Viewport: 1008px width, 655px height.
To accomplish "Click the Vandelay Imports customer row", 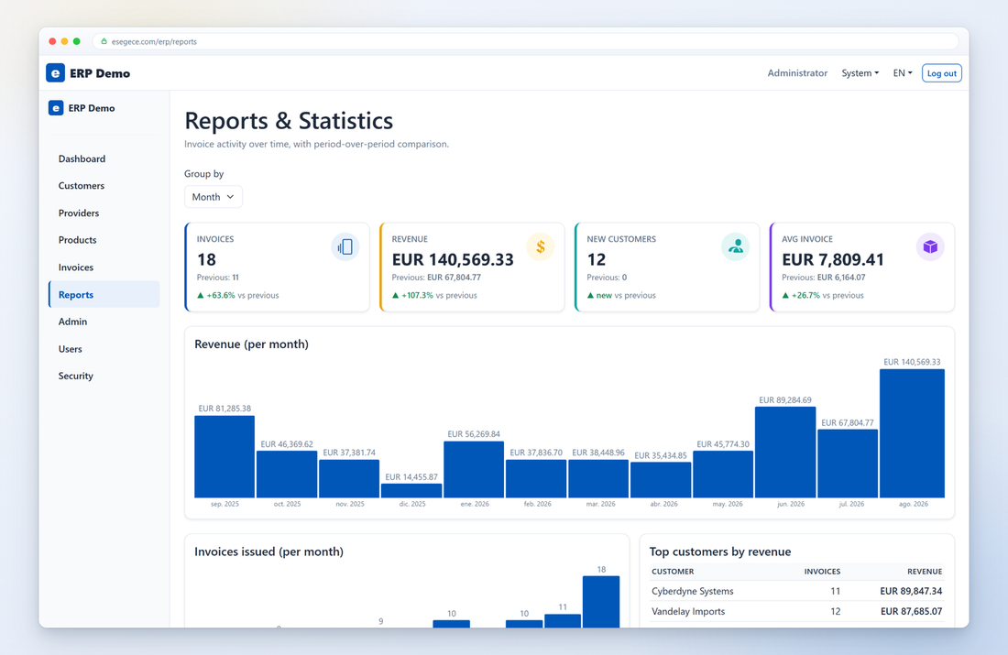I will (x=796, y=612).
